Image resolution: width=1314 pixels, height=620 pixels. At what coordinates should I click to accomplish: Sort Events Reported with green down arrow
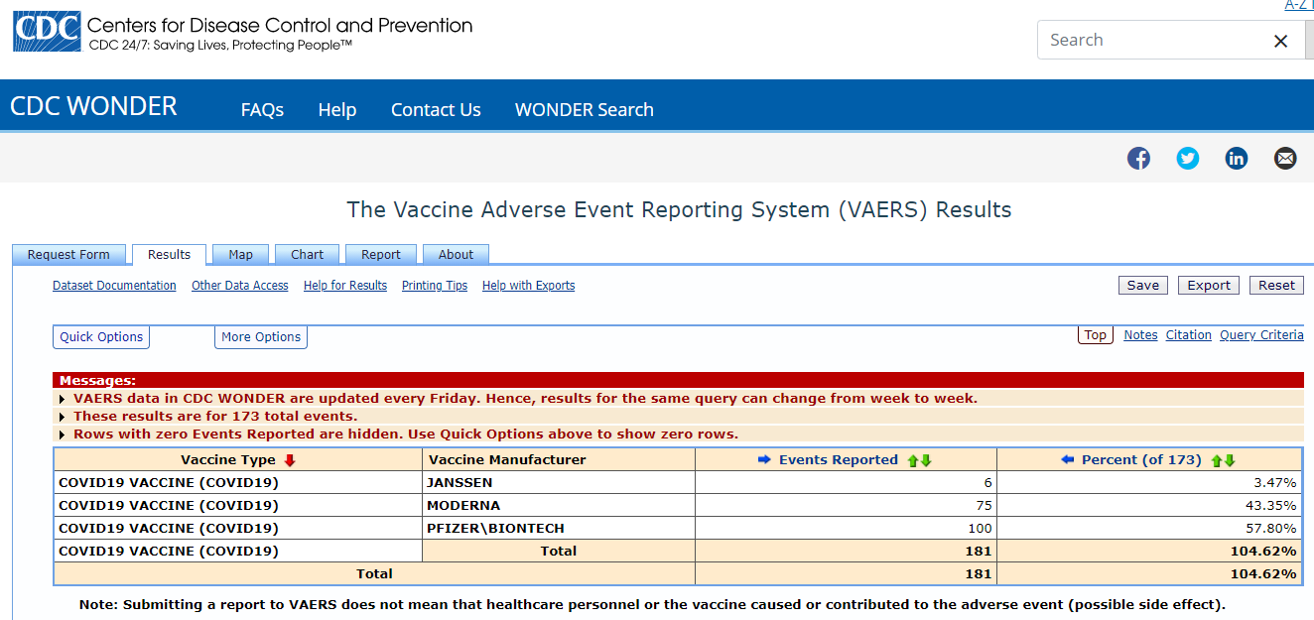[x=926, y=460]
